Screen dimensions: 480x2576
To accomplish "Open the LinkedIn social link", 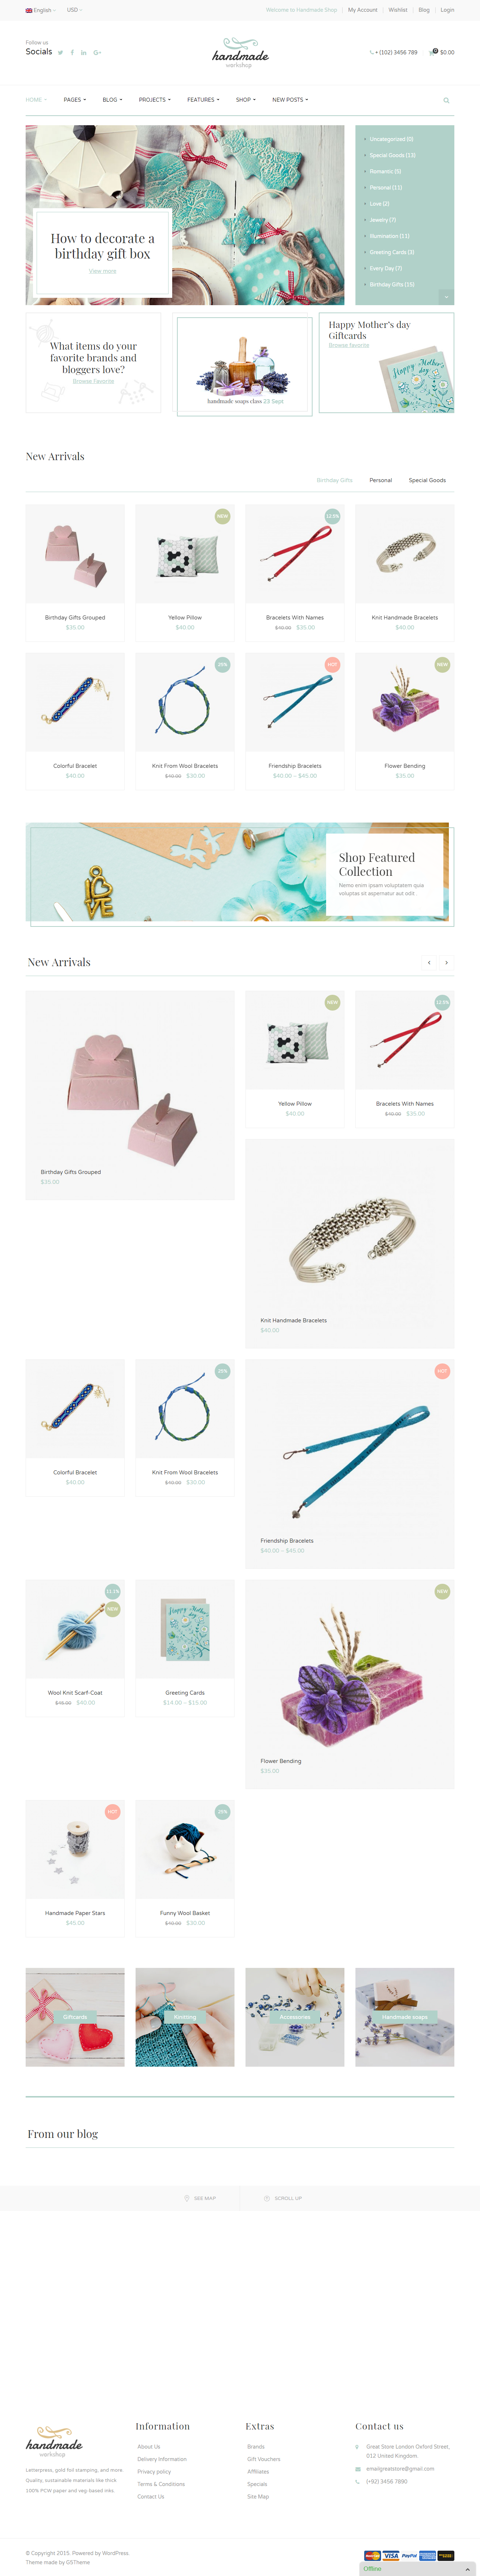I will point(84,53).
